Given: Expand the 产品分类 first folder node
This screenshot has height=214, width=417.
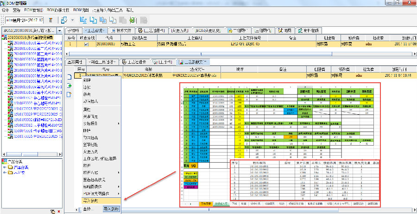Looking at the screenshot, I should (x=4, y=167).
